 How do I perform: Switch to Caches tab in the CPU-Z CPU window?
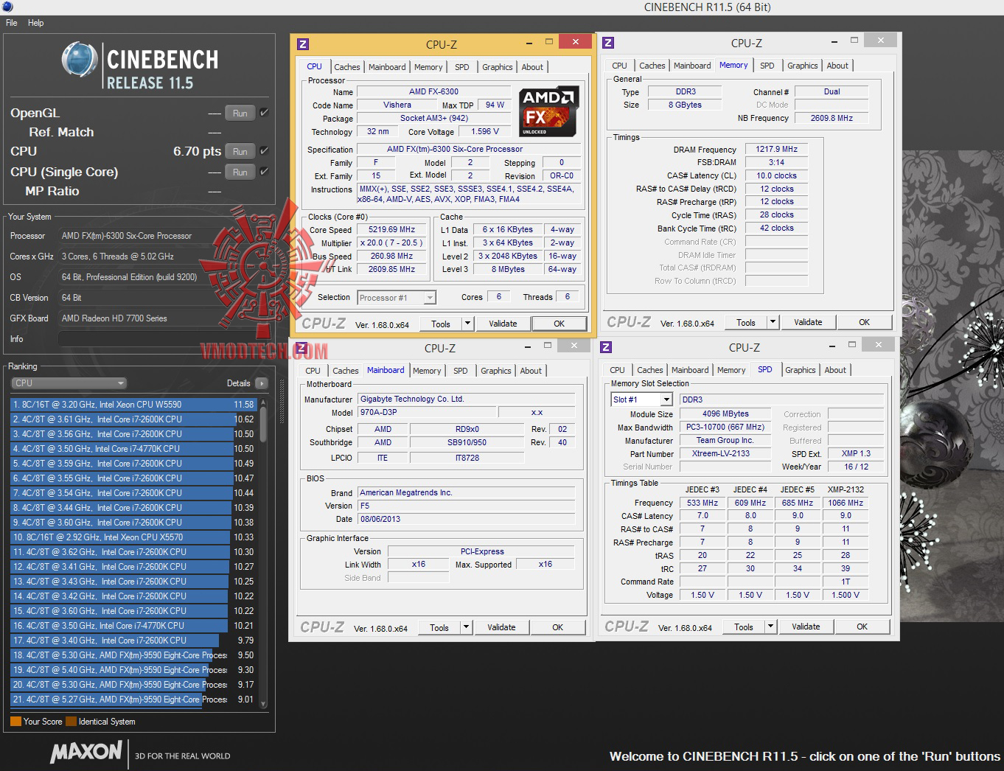tap(347, 67)
